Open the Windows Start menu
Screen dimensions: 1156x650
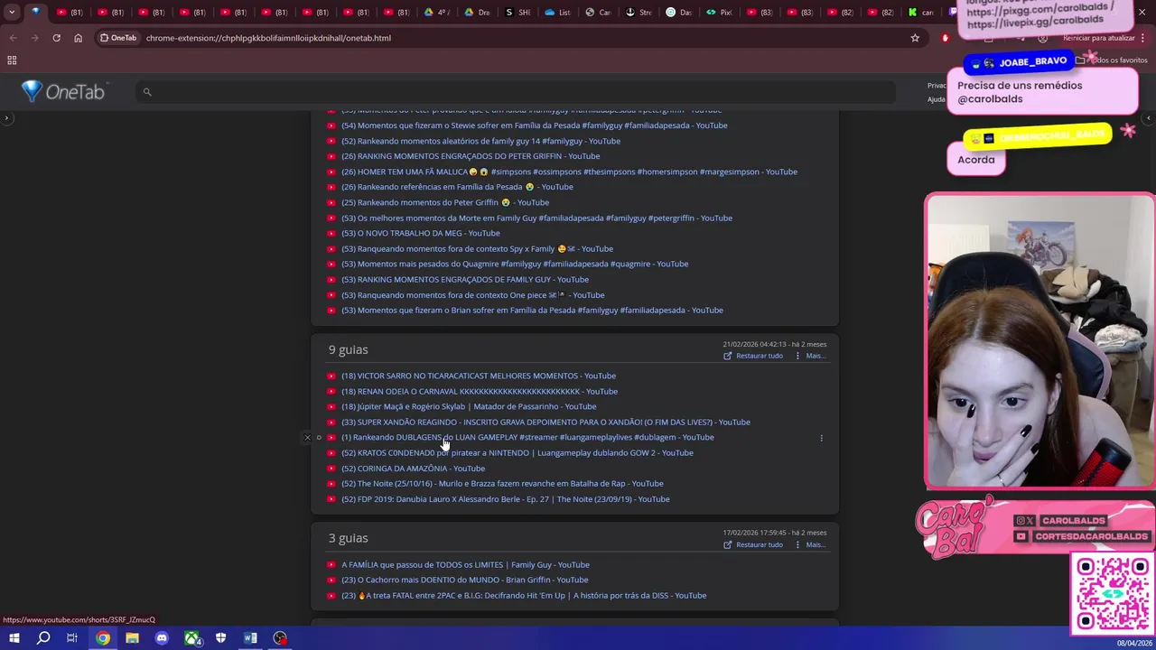14,638
